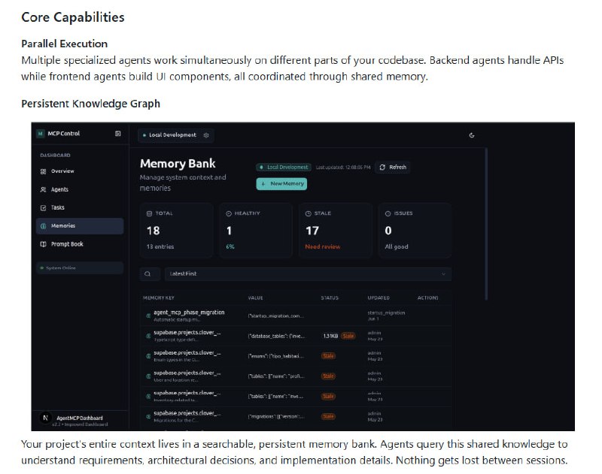Open the Local Development server selector
Viewport: 602px width, 474px height.
pyautogui.click(x=172, y=135)
